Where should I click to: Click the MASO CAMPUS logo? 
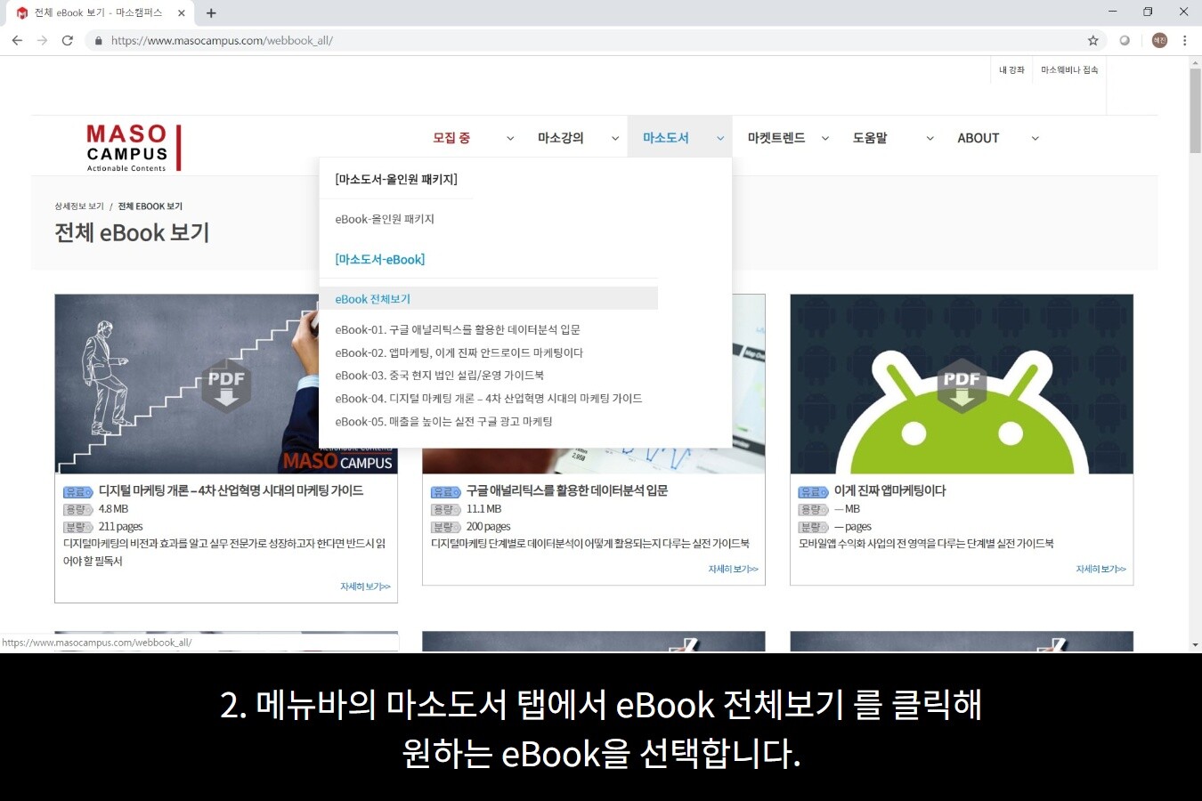click(x=131, y=146)
